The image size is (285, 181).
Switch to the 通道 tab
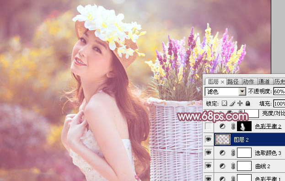click(264, 82)
